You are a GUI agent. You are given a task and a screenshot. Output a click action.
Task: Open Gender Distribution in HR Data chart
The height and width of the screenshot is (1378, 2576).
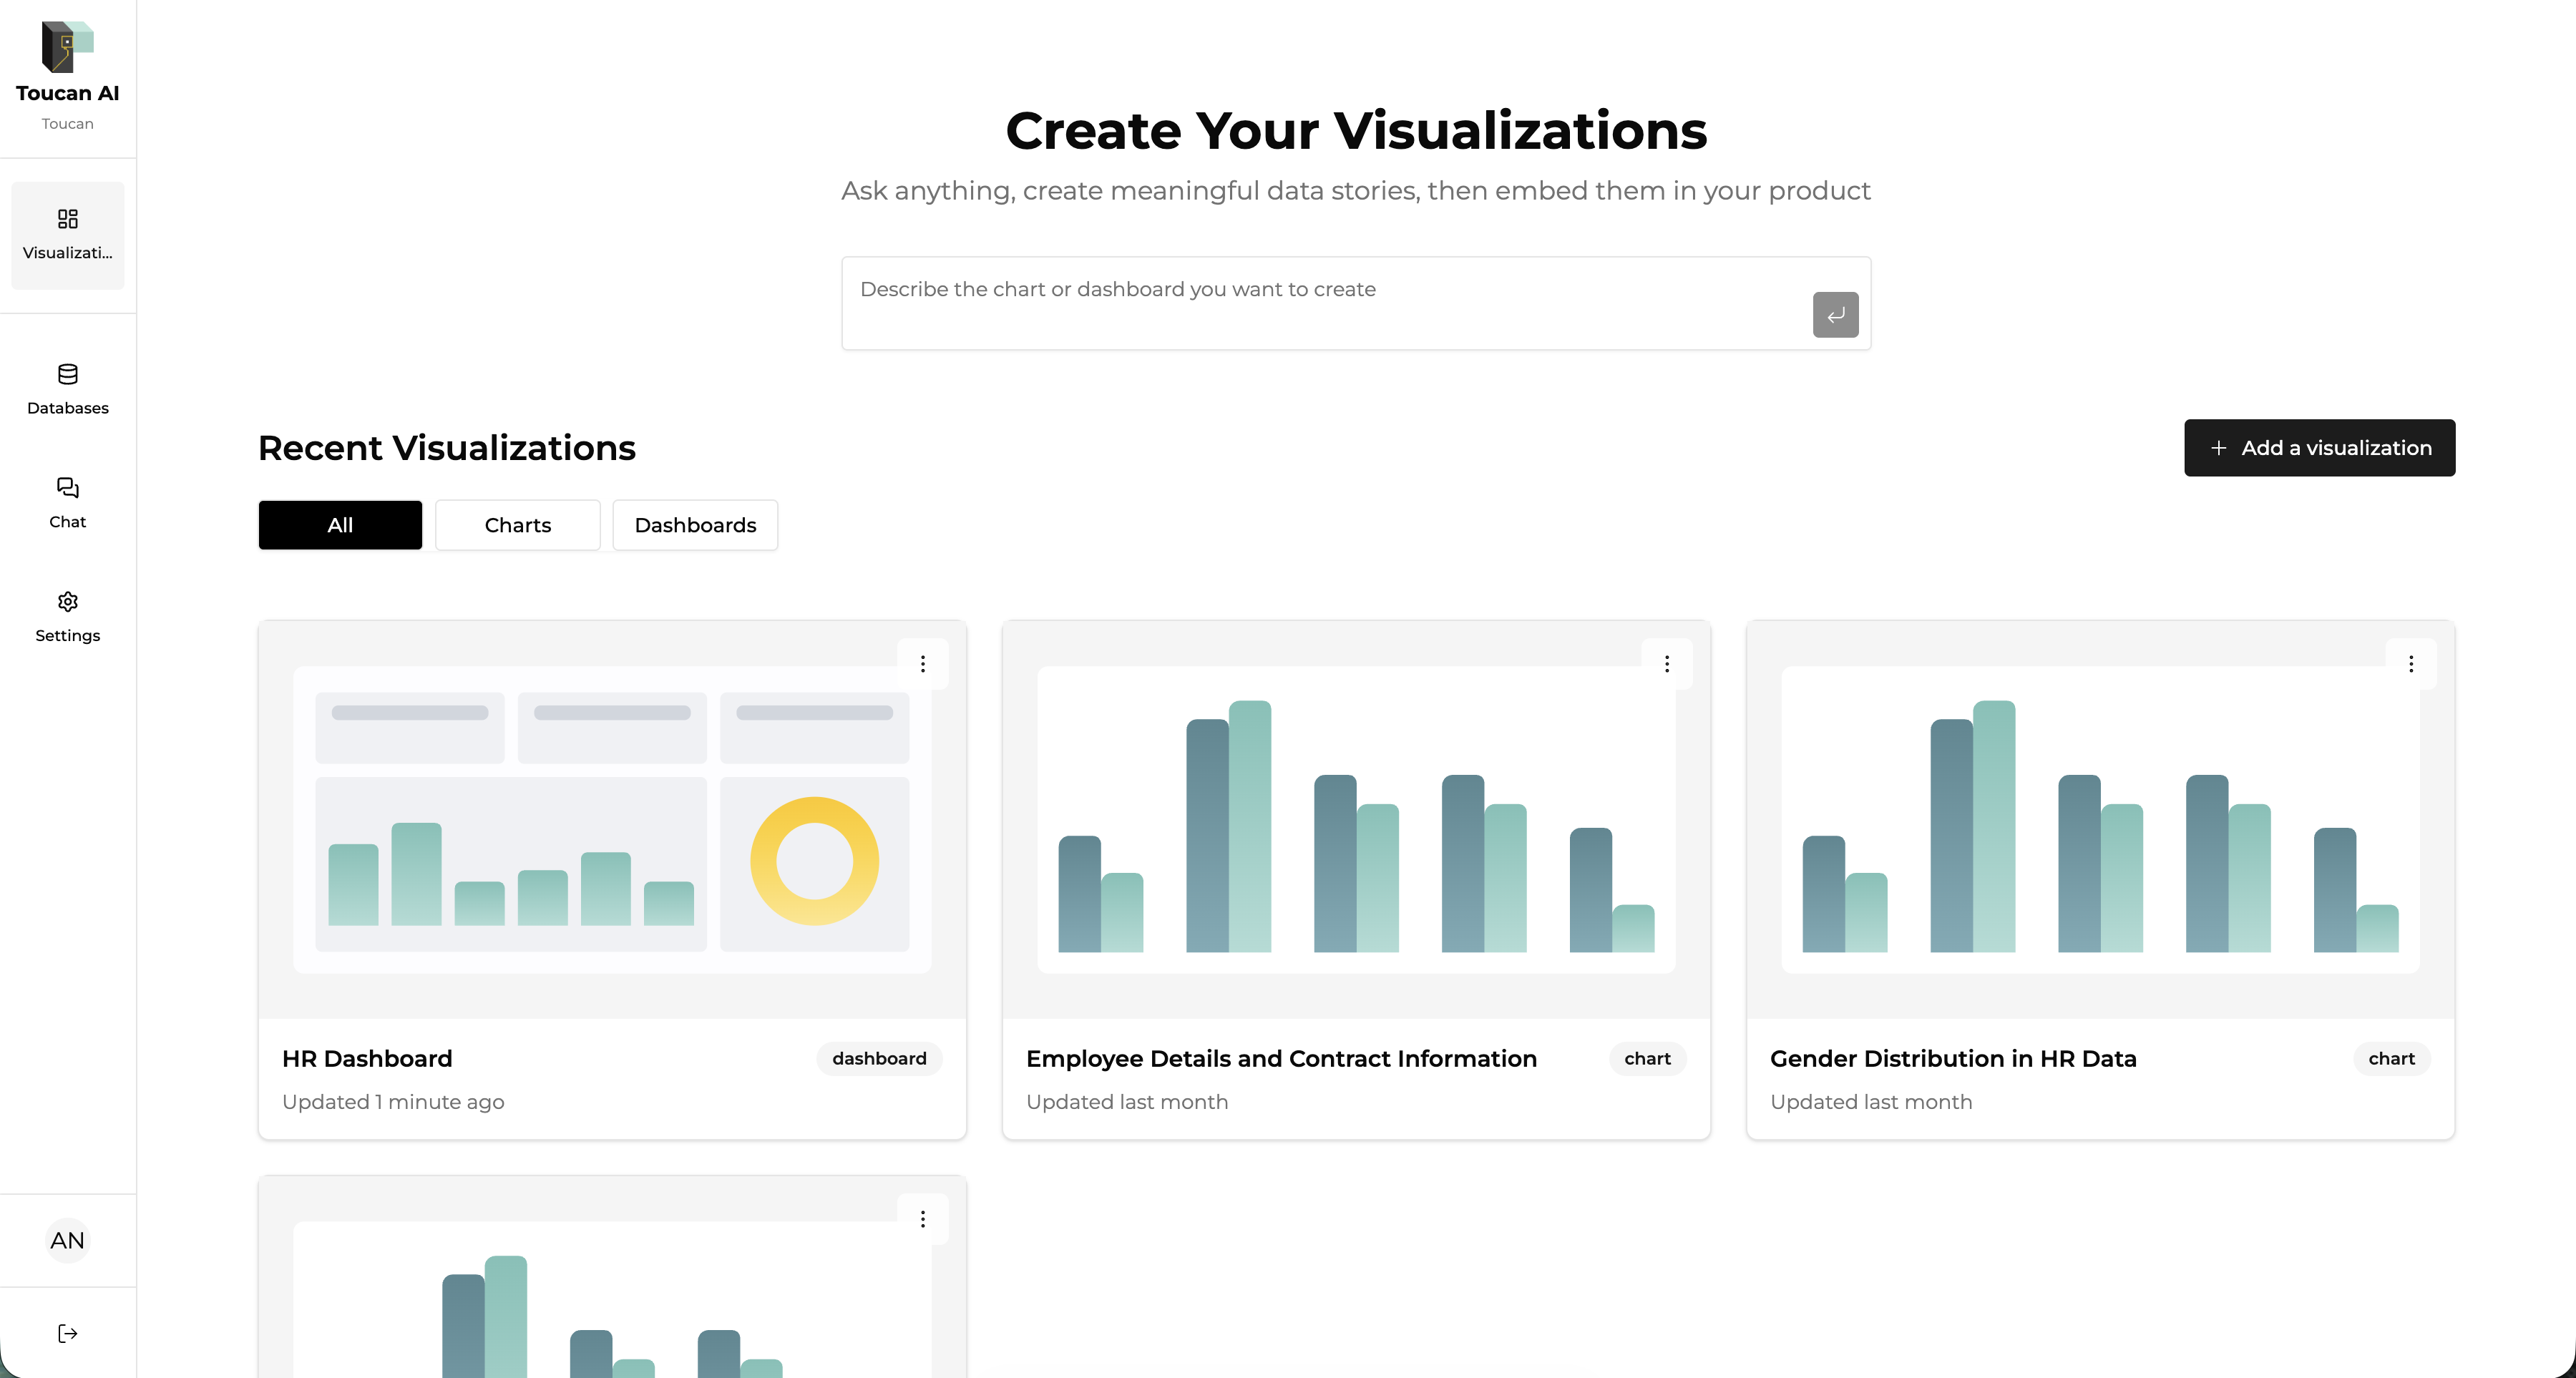pyautogui.click(x=1952, y=1058)
